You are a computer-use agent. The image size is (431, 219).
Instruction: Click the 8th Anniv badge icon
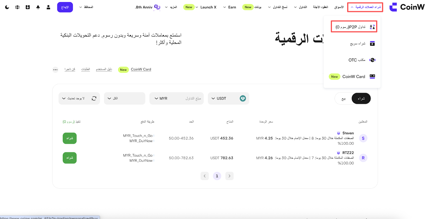(x=157, y=7)
